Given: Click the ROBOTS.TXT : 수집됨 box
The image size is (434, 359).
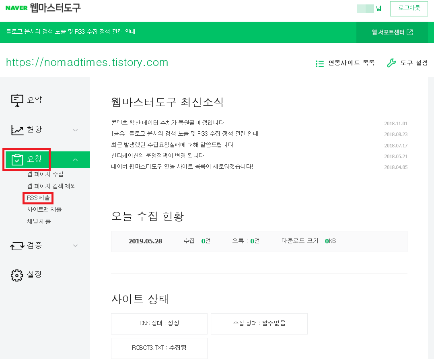Looking at the screenshot, I should tap(159, 348).
